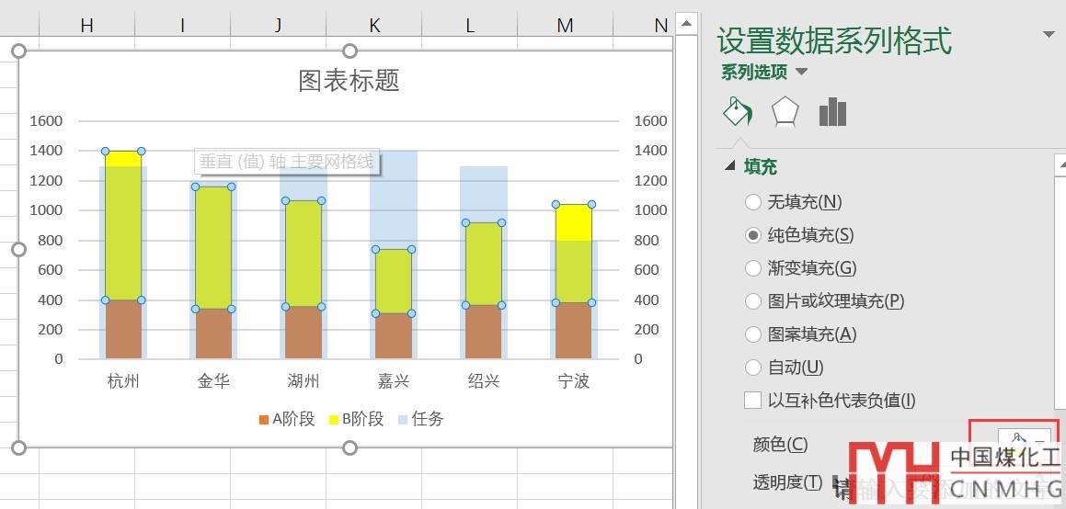Open the task pane options arrow
This screenshot has width=1066, height=509.
[1048, 35]
